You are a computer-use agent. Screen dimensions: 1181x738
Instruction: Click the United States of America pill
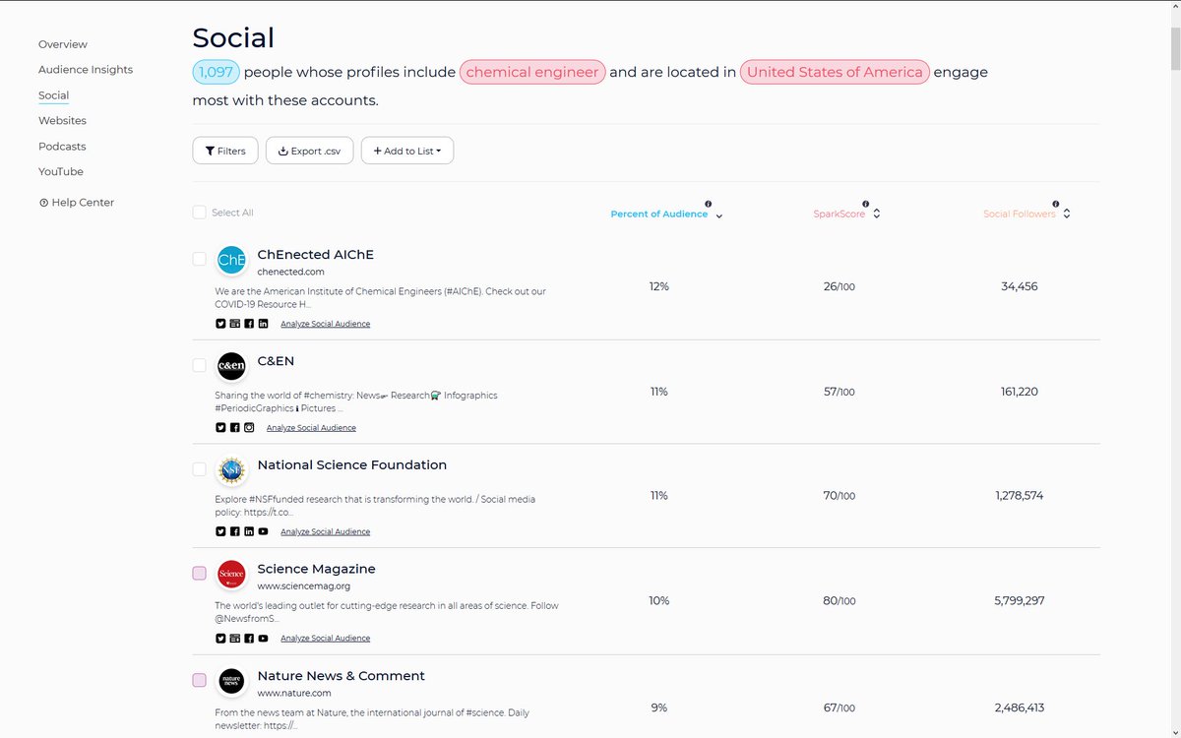[835, 72]
